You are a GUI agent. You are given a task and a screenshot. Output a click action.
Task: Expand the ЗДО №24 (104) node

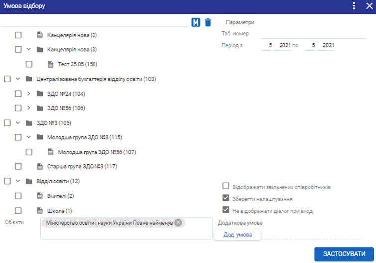(29, 94)
